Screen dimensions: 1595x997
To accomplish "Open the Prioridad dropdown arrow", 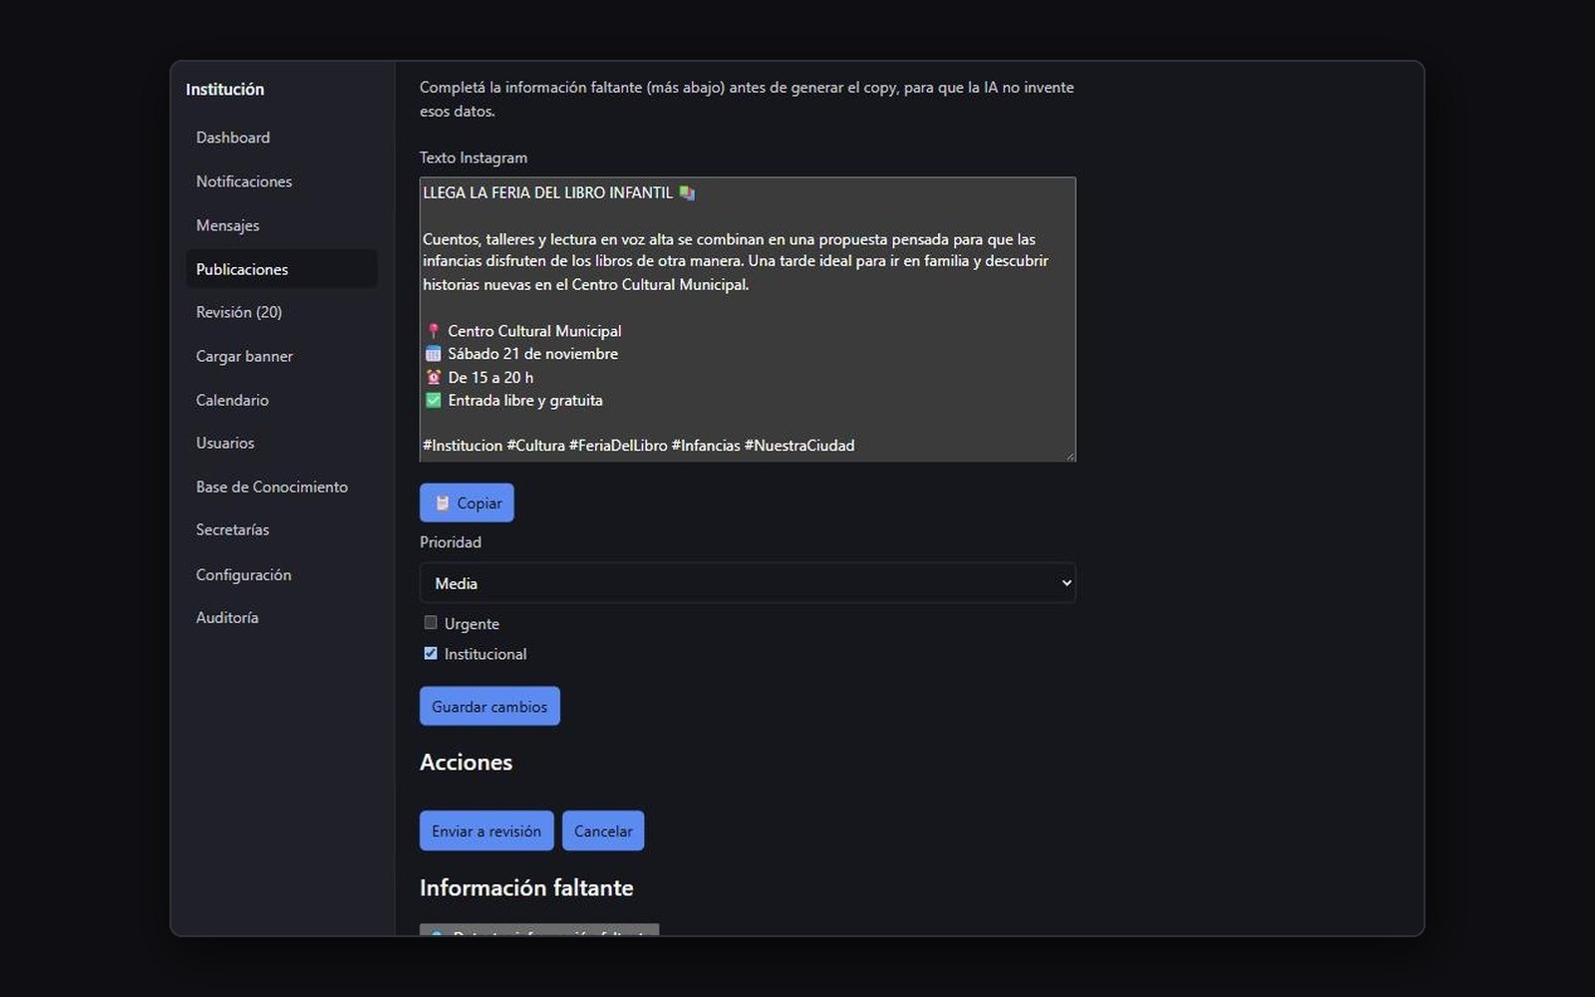I will tap(1066, 583).
